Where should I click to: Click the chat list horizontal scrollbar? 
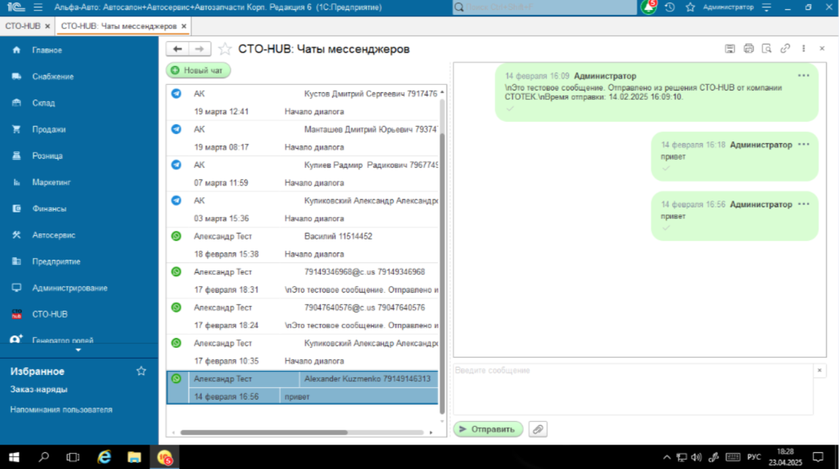(x=264, y=433)
